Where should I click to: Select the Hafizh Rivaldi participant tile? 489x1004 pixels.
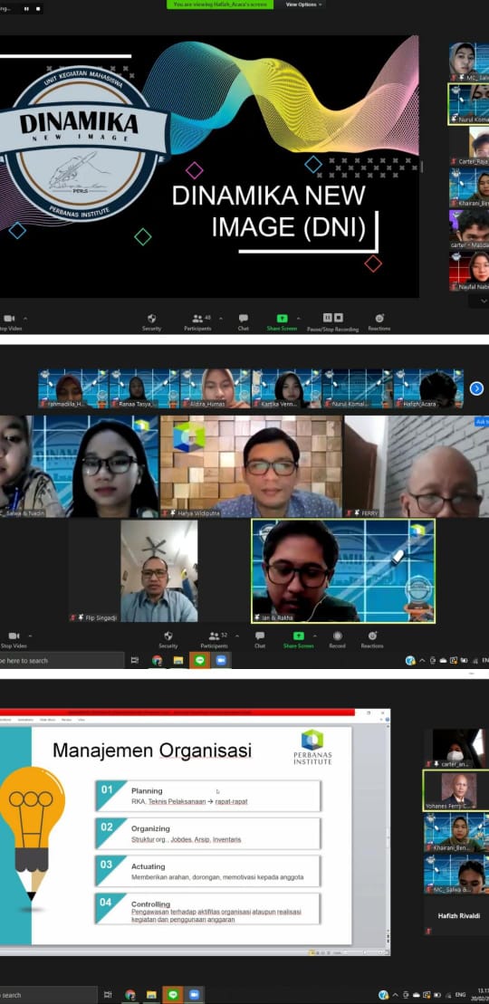pyautogui.click(x=458, y=915)
